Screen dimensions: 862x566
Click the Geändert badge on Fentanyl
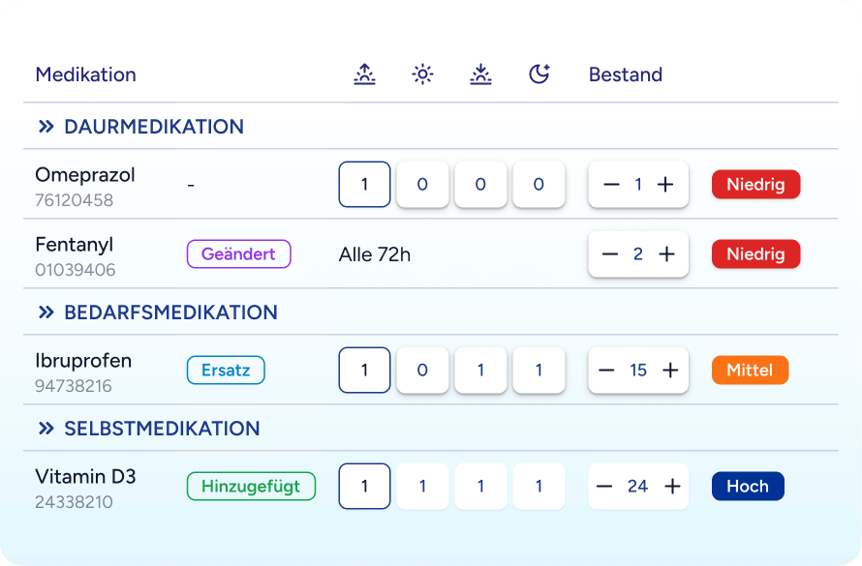238,253
